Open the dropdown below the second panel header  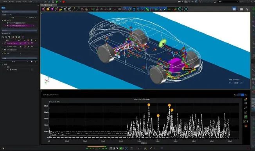[x=6, y=34]
